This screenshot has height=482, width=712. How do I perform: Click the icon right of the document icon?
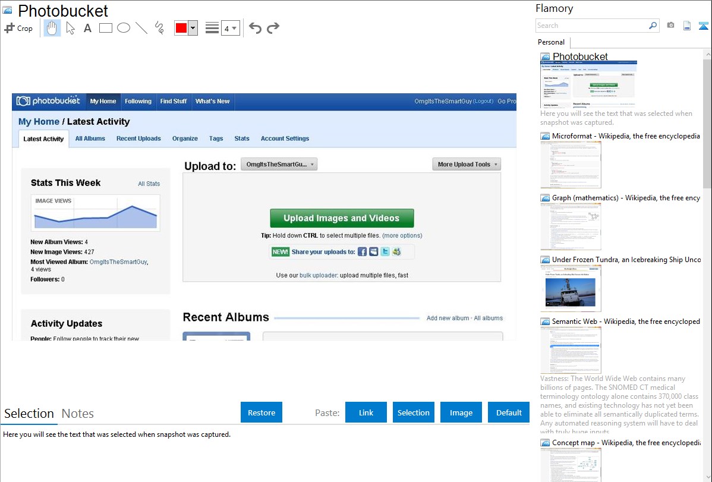(703, 26)
